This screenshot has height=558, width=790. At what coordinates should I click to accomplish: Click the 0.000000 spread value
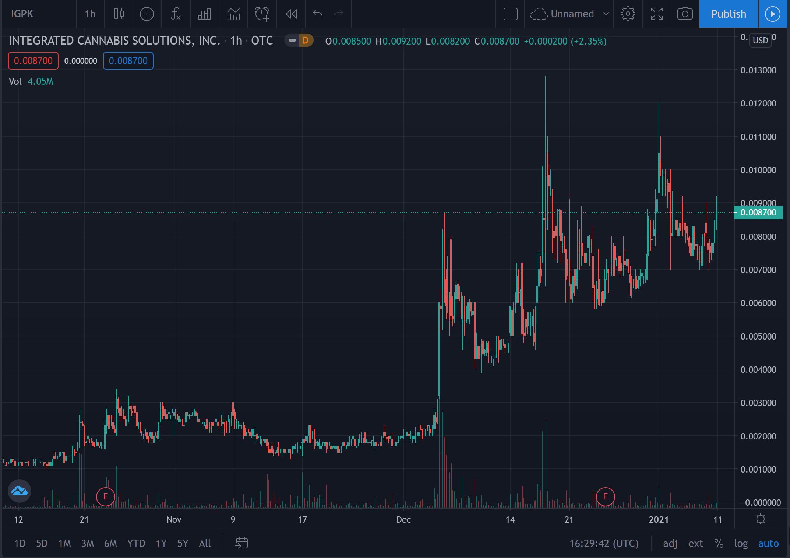[81, 61]
